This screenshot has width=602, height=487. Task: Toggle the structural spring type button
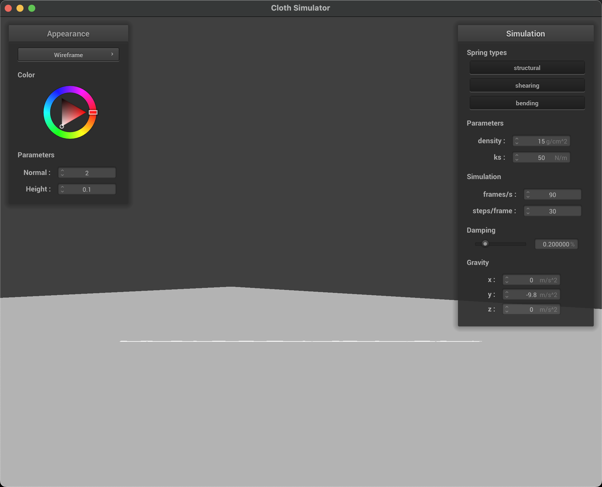click(527, 68)
